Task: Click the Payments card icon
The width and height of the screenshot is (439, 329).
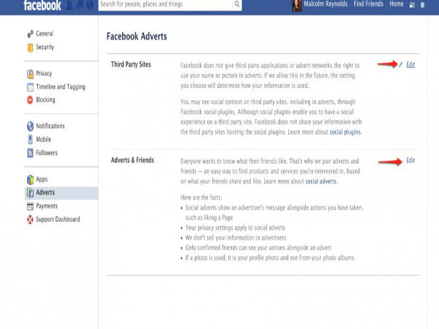Action: (x=30, y=206)
